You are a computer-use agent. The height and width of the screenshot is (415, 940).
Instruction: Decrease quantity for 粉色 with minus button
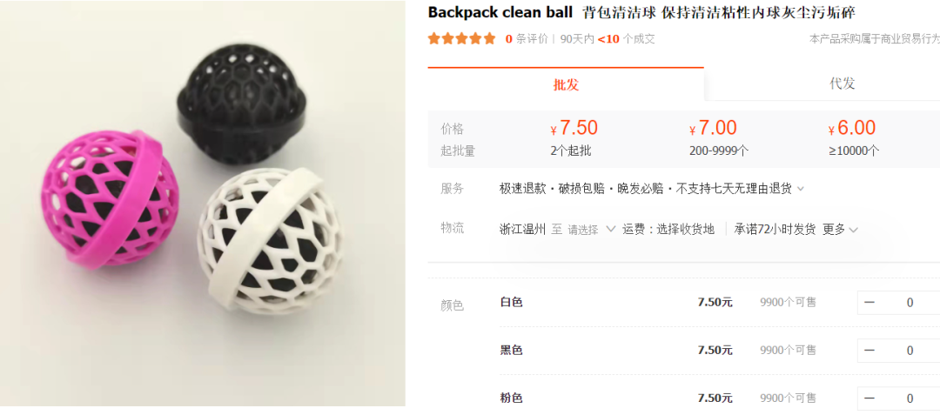869,398
